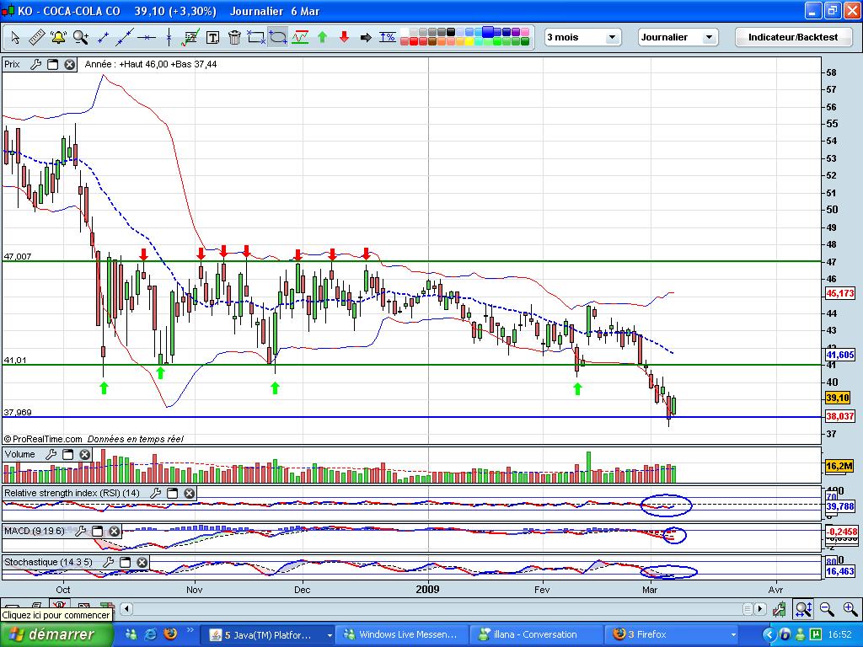Pick the black color swatch

[x=451, y=32]
